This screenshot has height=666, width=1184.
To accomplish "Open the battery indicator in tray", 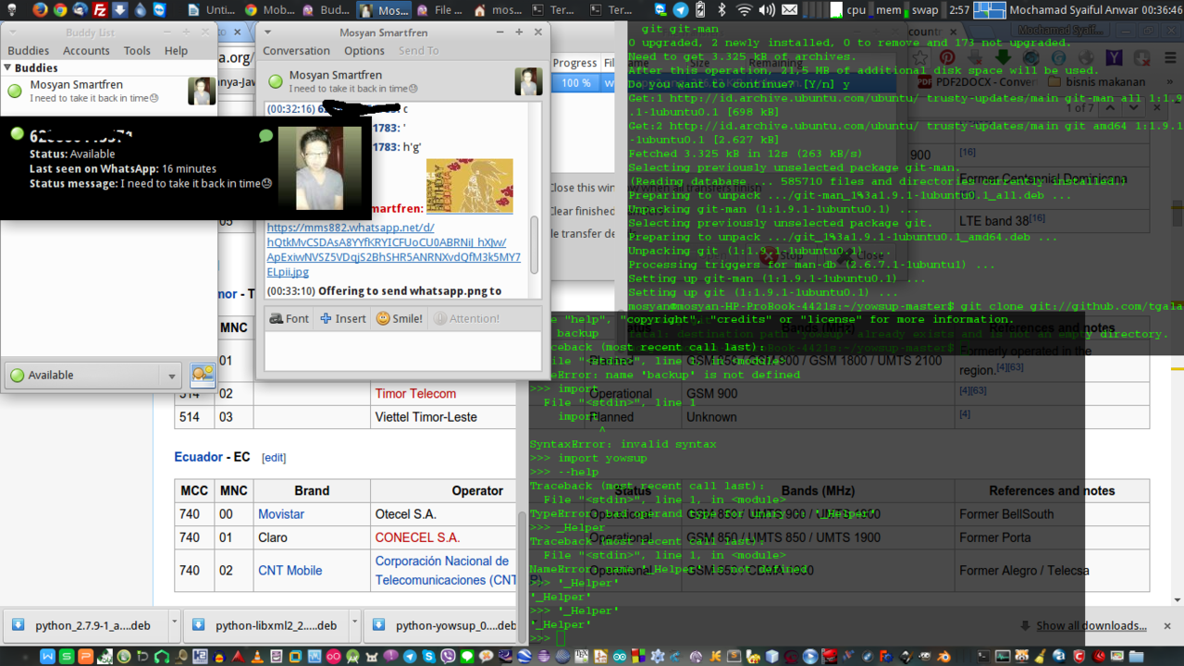I will (x=702, y=10).
